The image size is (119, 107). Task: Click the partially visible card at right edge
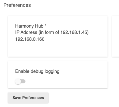[x=116, y=36]
